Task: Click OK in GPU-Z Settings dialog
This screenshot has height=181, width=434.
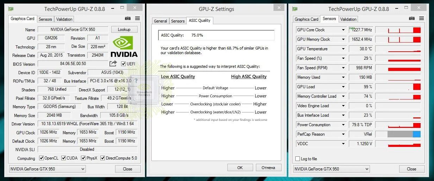Action: point(240,168)
